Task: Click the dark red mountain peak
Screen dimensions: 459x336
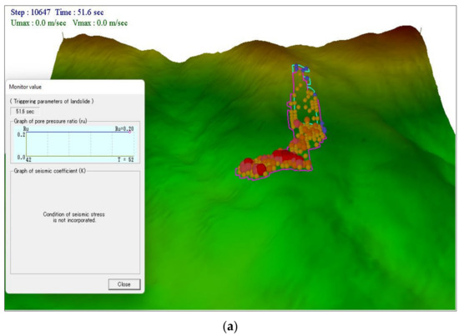Action: pos(408,30)
